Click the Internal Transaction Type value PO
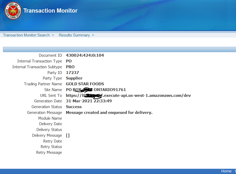 click(69, 61)
